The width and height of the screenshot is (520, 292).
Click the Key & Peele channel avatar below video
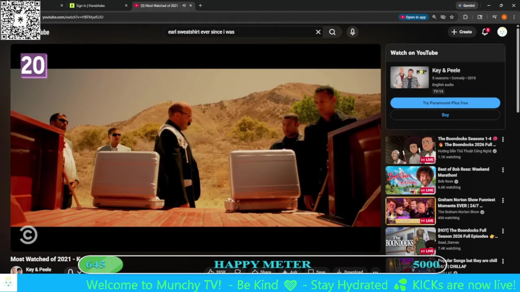coord(16,271)
